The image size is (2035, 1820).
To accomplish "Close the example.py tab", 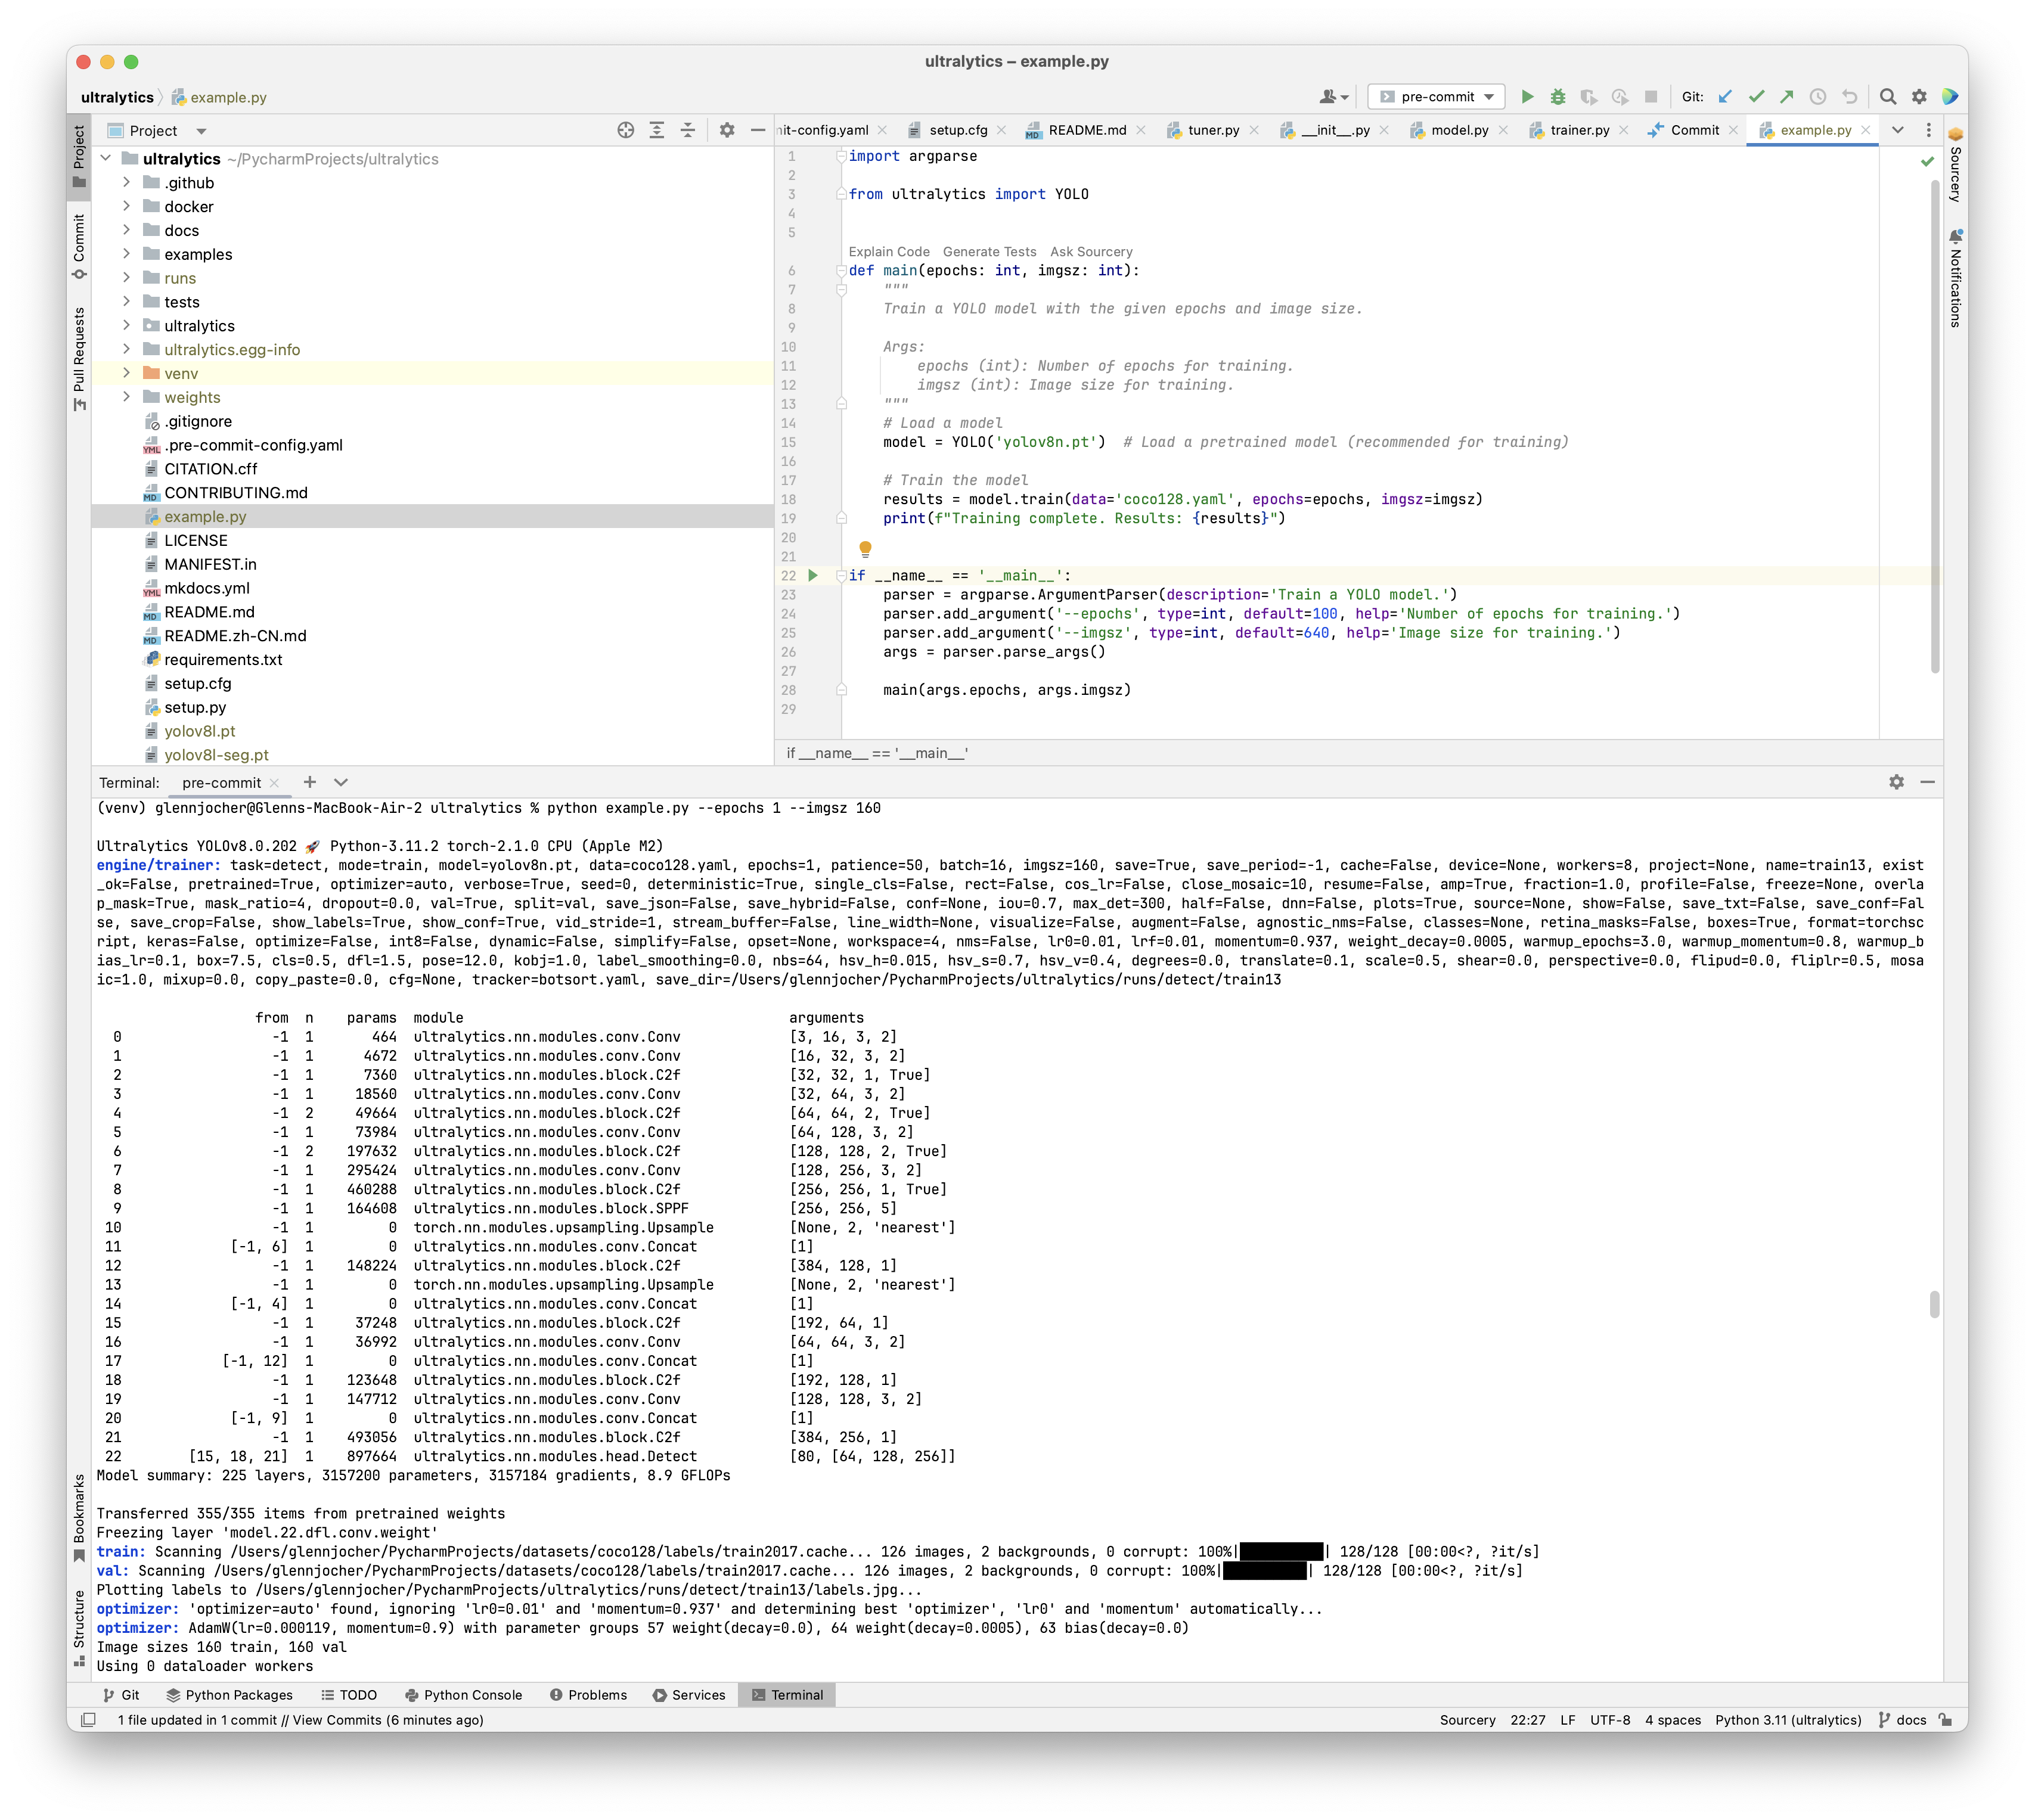I will [x=1865, y=130].
